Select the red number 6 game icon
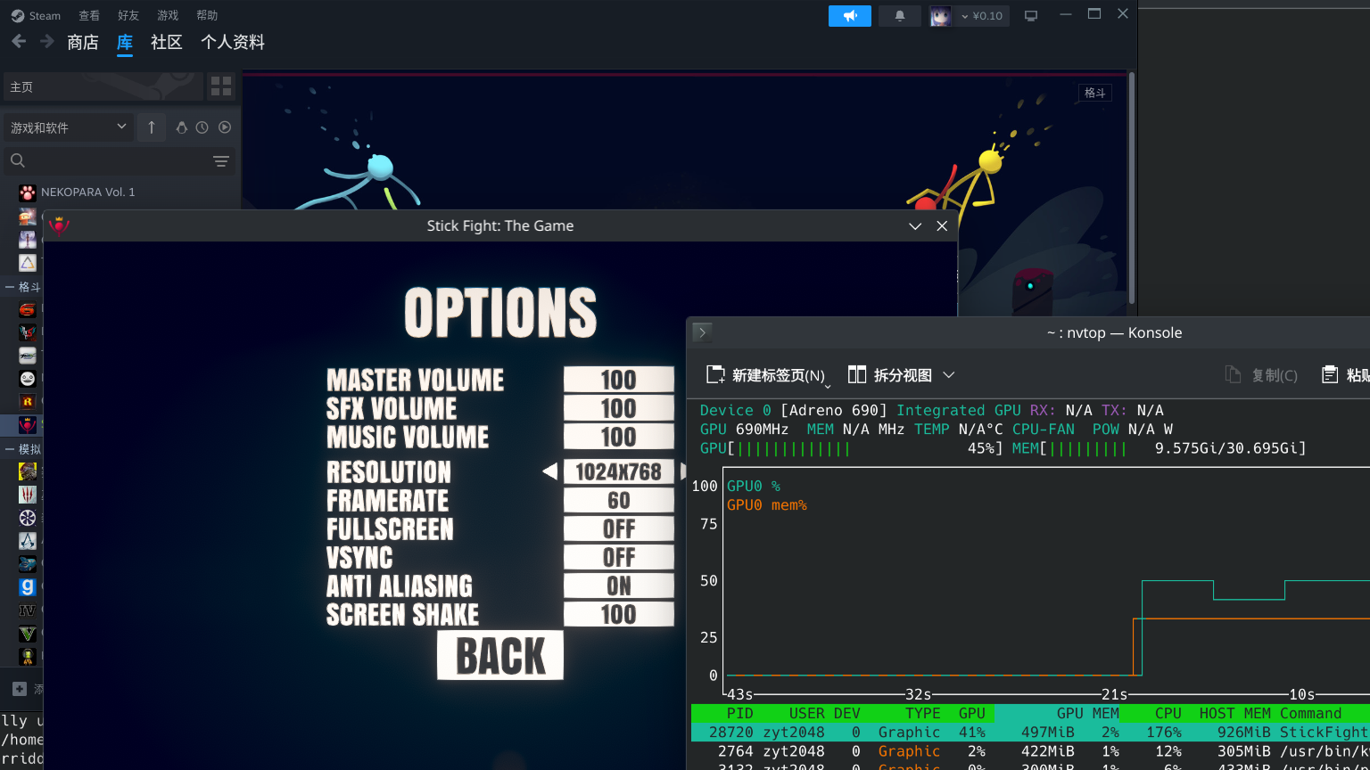This screenshot has height=770, width=1370. (x=28, y=309)
